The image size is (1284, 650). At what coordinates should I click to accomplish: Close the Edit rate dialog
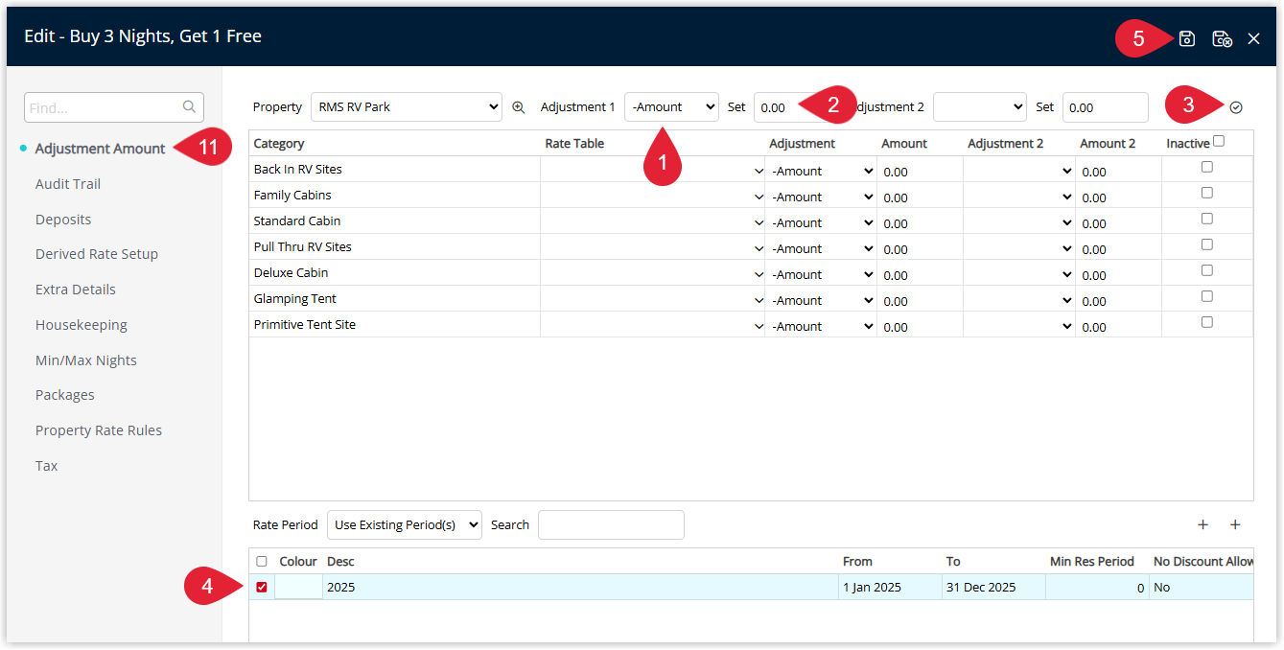tap(1253, 38)
